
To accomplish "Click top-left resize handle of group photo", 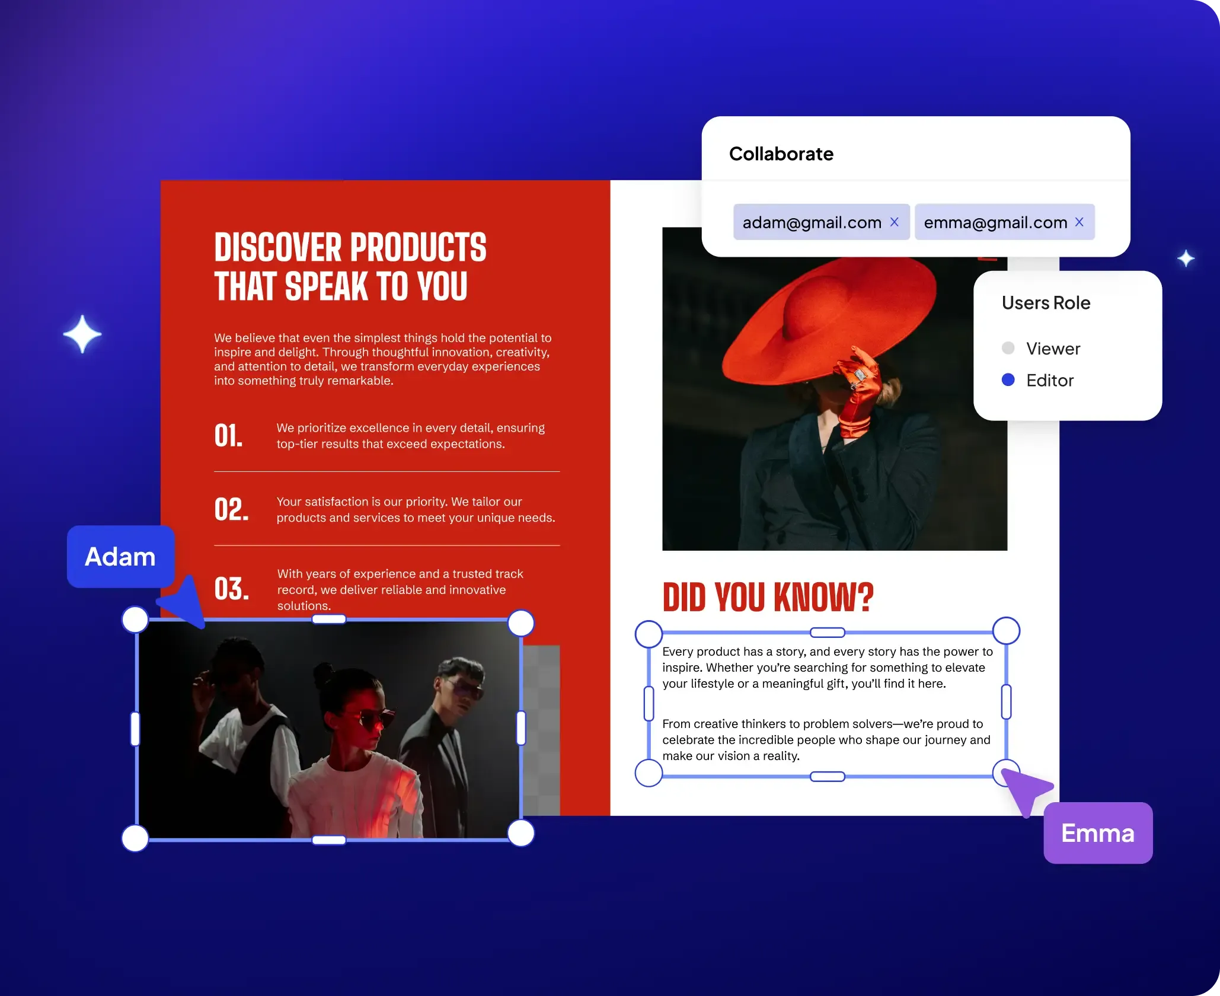I will tap(135, 620).
